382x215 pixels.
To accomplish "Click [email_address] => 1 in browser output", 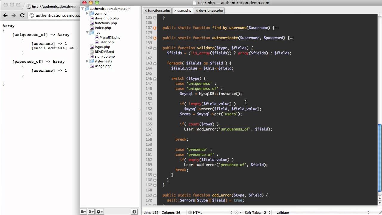I will coord(55,48).
